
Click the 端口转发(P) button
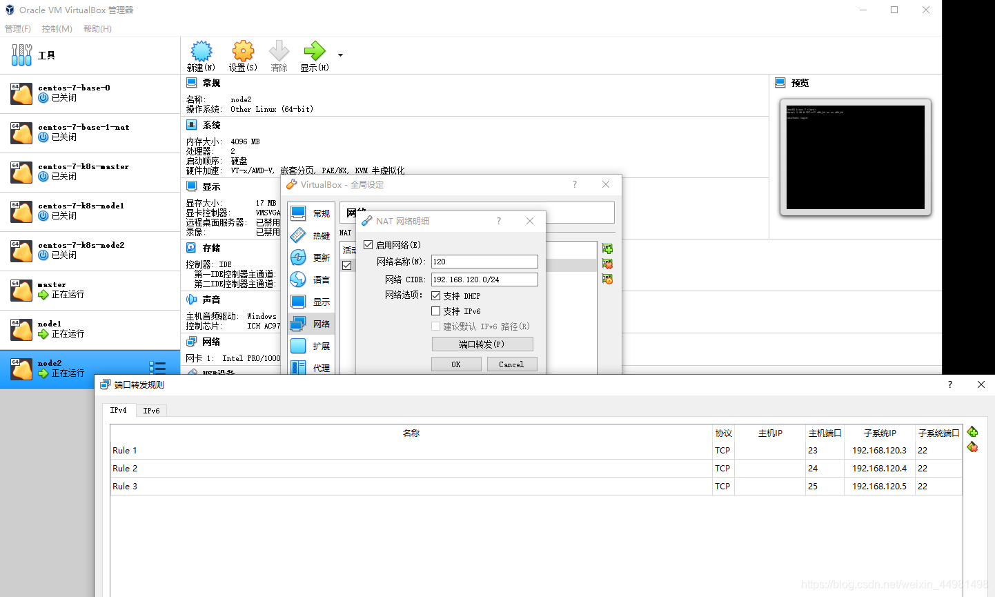(482, 344)
